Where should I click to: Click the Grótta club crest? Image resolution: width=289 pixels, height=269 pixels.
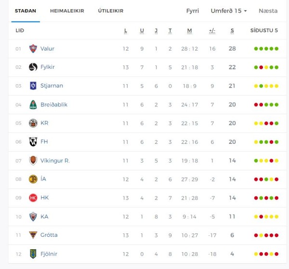(x=33, y=235)
